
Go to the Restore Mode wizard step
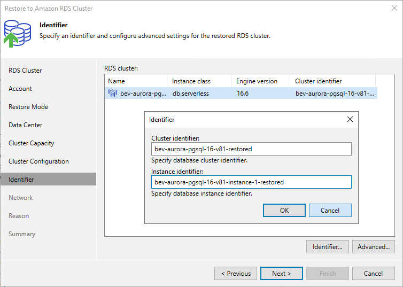click(28, 107)
